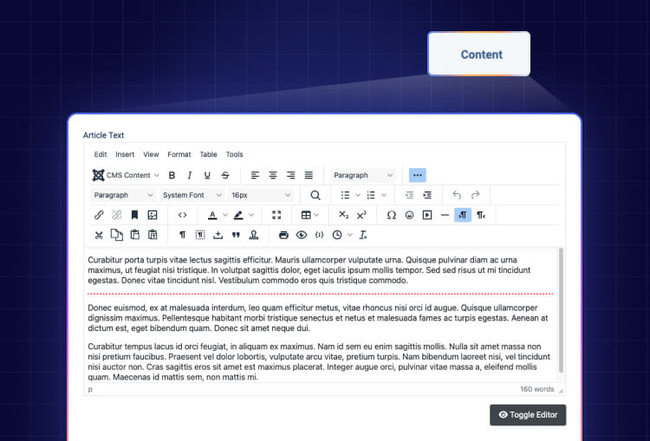
Task: Open the System Font family dropdown
Action: 192,195
